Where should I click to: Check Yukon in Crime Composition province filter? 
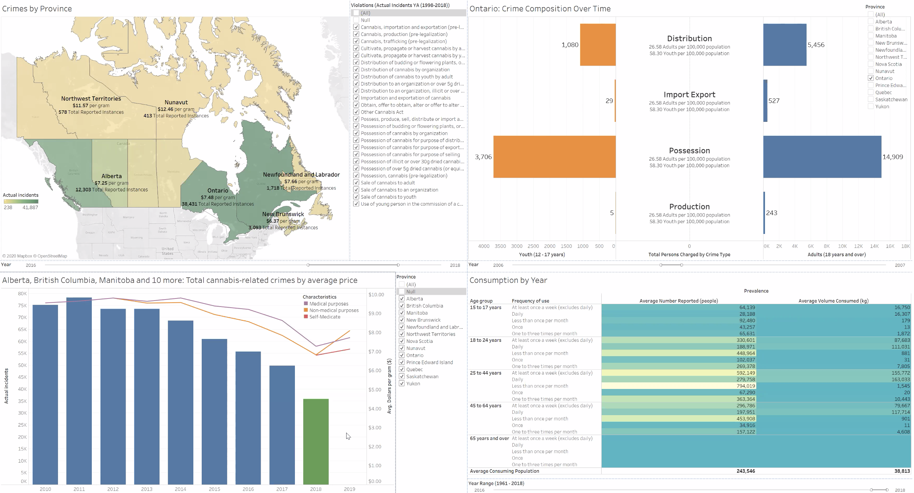(870, 106)
